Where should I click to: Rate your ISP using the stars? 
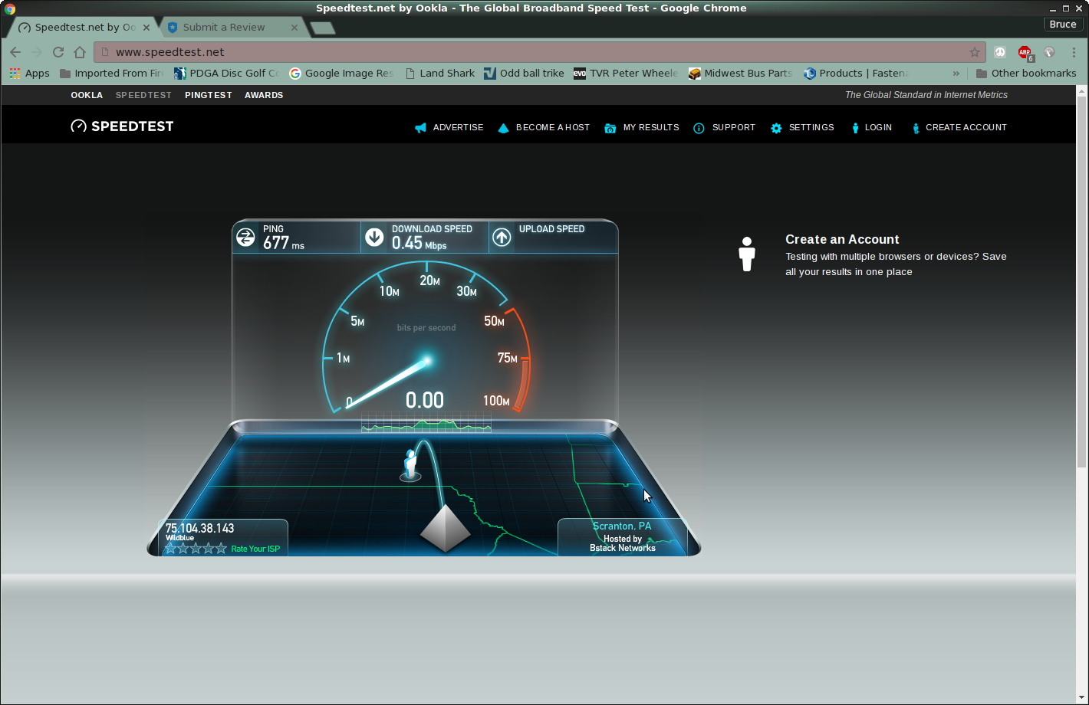coord(196,549)
